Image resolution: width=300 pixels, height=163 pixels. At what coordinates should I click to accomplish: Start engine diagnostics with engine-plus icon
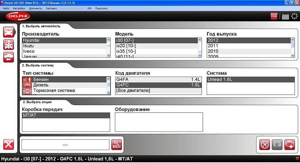(x=290, y=145)
